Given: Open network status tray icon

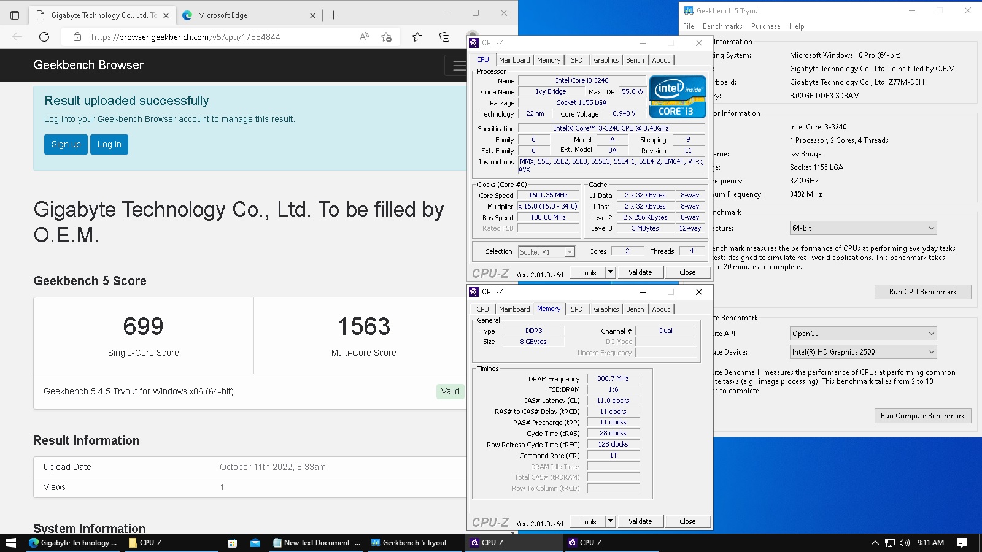Looking at the screenshot, I should [889, 543].
